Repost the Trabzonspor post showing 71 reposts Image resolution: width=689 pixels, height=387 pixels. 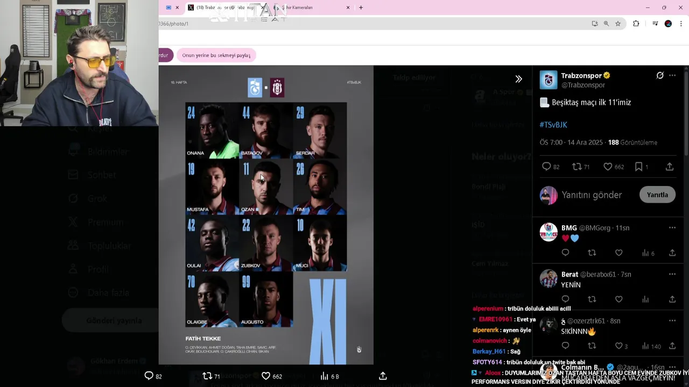581,167
